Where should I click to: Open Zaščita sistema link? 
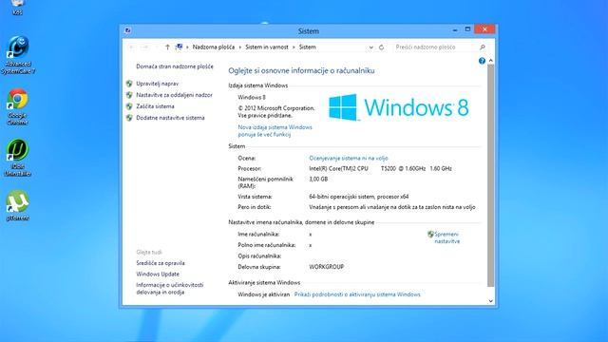tap(155, 106)
